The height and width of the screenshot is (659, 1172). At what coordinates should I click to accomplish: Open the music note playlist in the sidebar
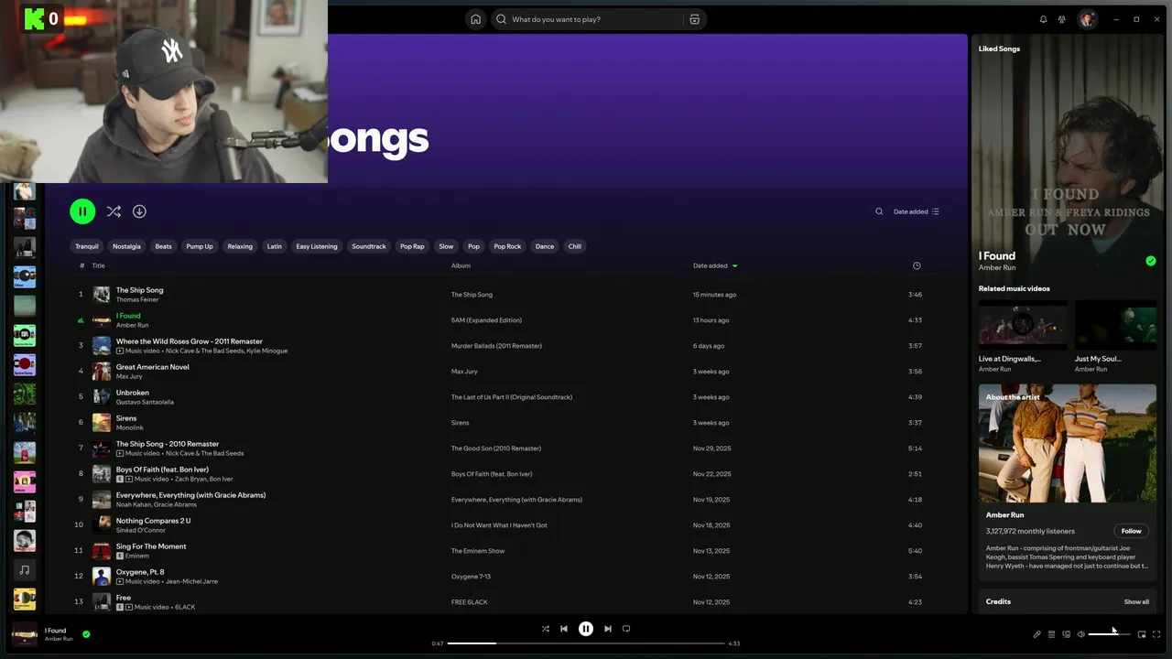click(25, 569)
